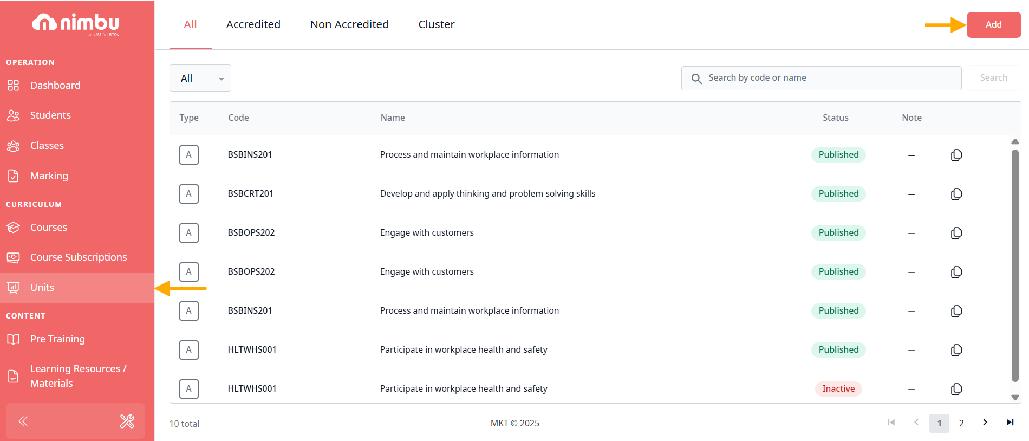Open Students from the sidebar icon
Screen dimensions: 1029x441
[14, 115]
